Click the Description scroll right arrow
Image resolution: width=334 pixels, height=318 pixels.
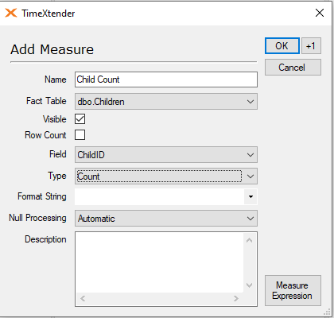coord(235,299)
